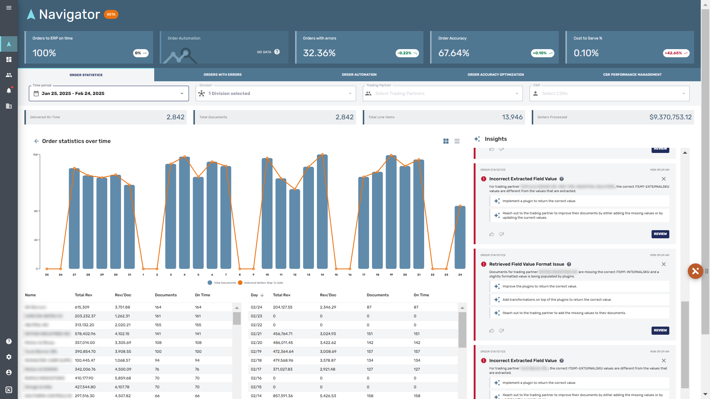710x399 pixels.
Task: Dismiss the Retrieved Field Value Format Issue insight
Action: tap(664, 264)
